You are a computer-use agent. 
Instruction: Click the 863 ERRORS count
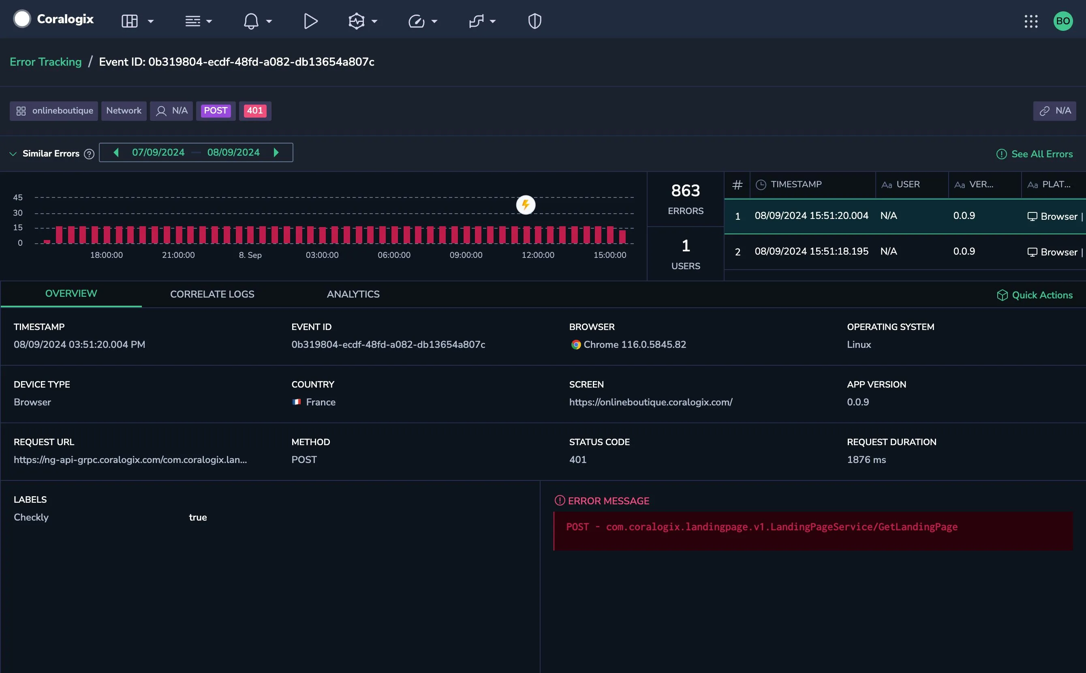tap(685, 199)
